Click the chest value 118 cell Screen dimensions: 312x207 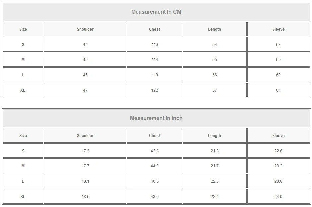(x=155, y=75)
